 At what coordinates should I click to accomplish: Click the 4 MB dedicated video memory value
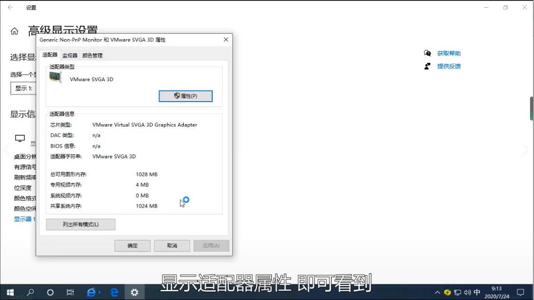coord(142,185)
